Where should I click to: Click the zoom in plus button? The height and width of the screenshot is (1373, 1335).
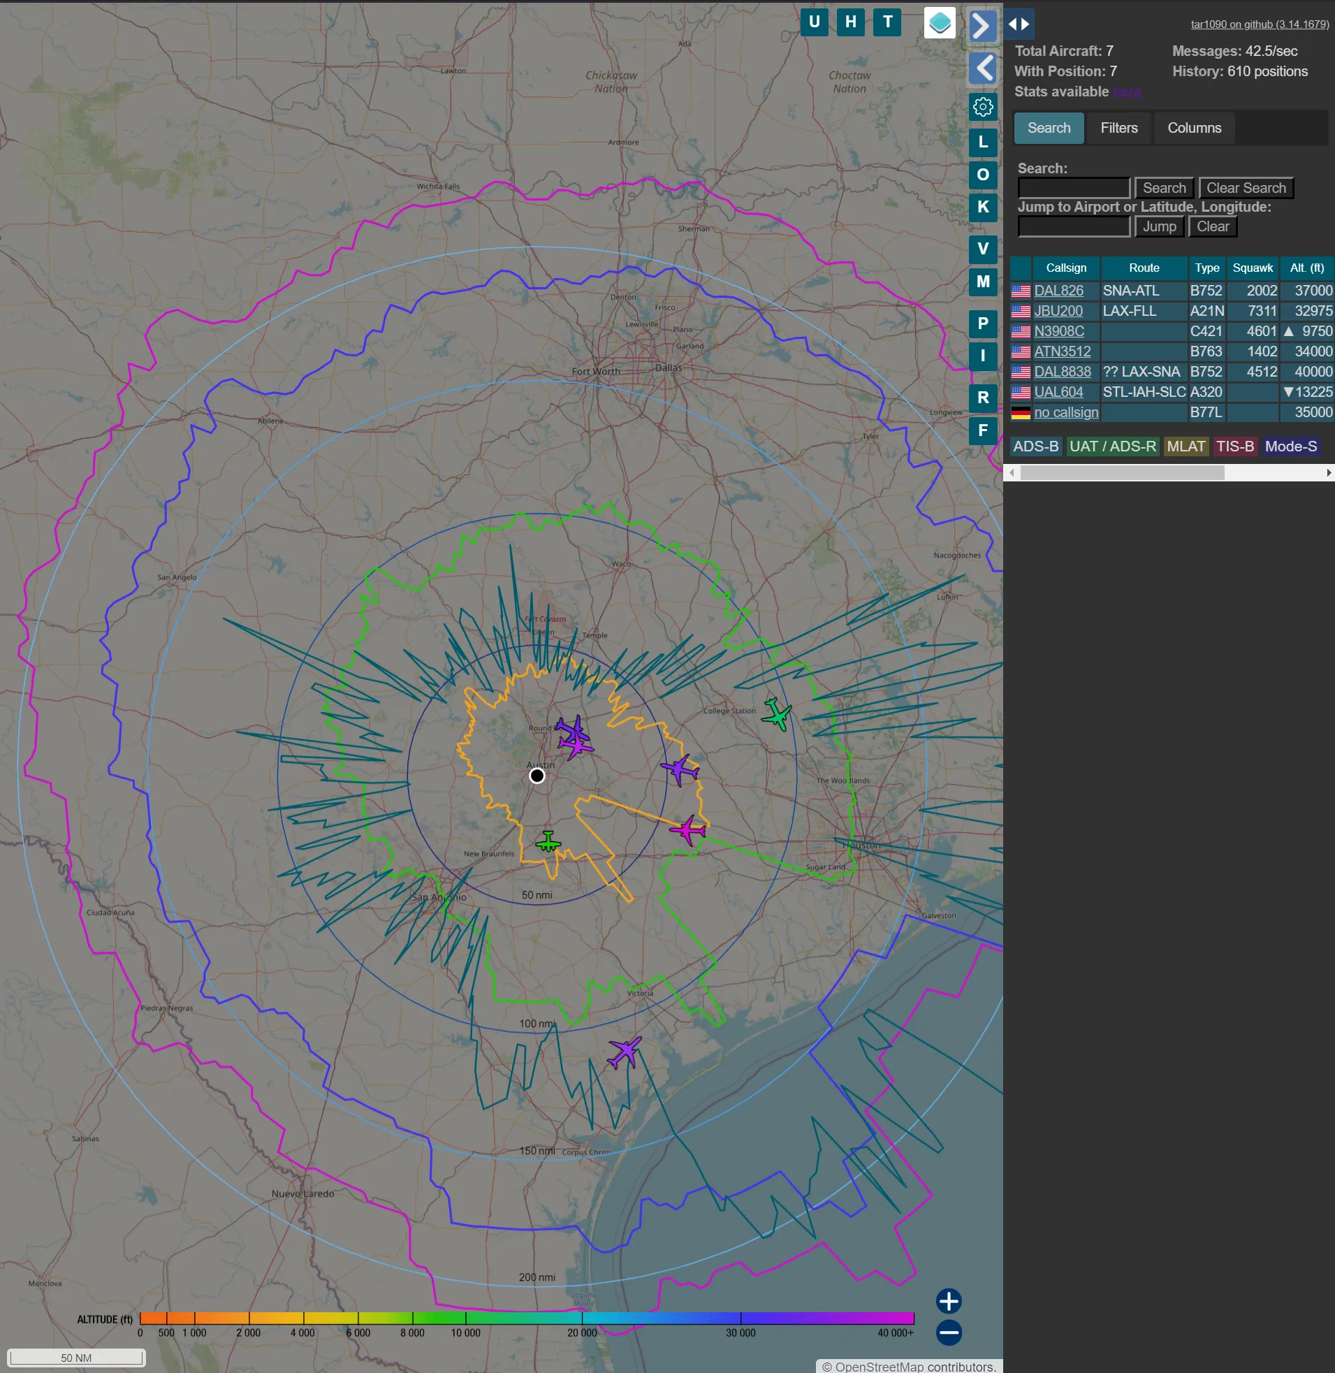(x=948, y=1301)
